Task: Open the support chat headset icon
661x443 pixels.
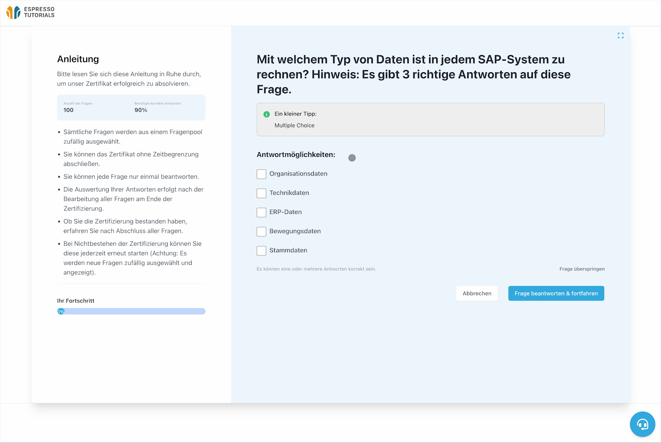Action: tap(642, 424)
